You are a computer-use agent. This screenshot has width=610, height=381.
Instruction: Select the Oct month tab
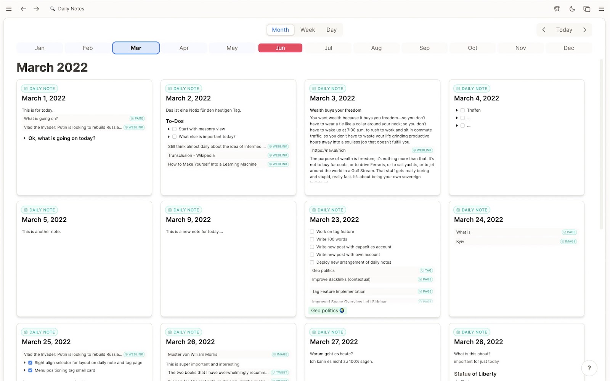click(x=472, y=48)
